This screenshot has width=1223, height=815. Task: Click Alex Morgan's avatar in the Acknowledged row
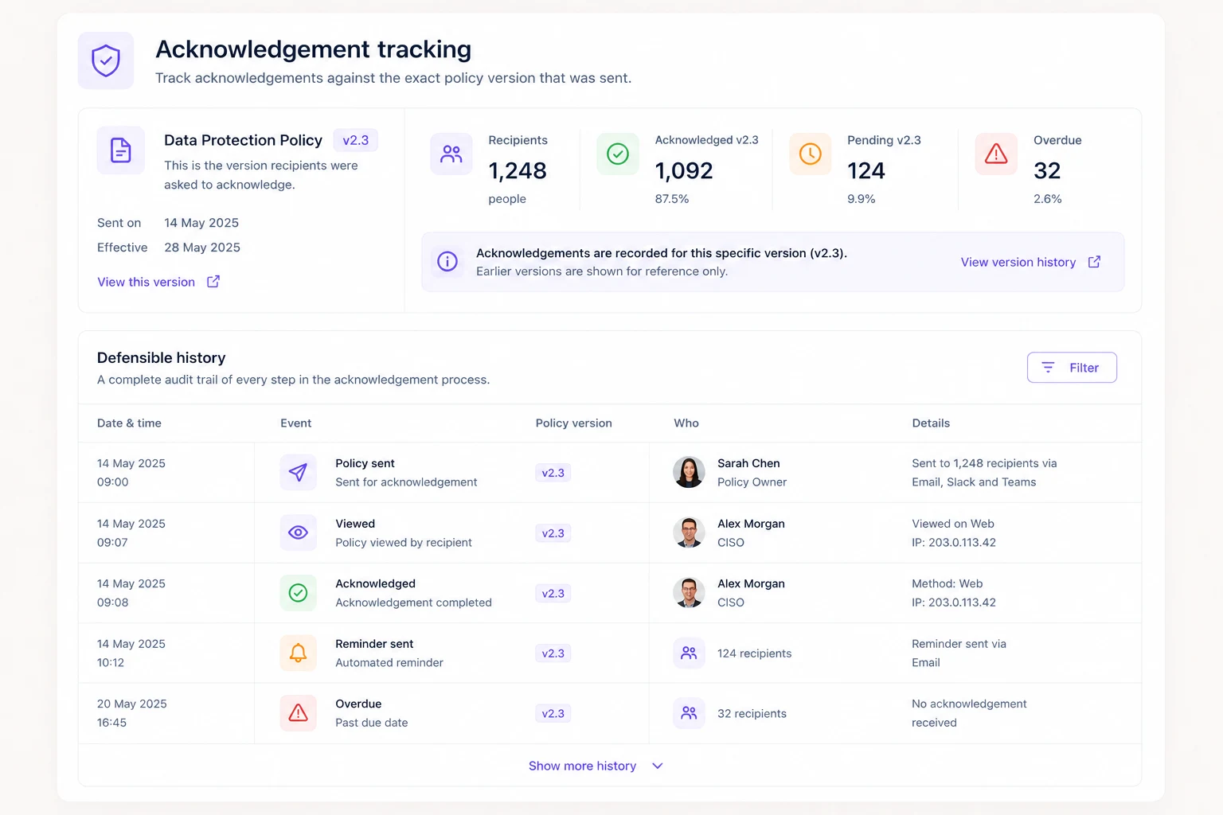(x=689, y=593)
